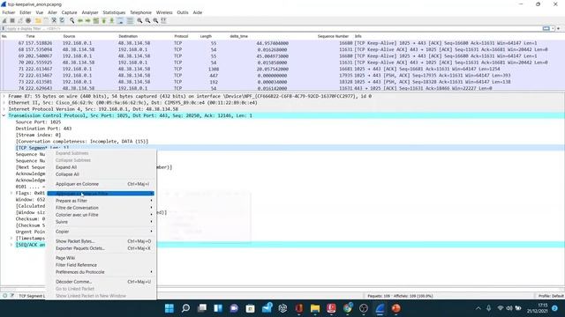
Task: Choose Décoder Comme in the context menu
Action: (101, 282)
